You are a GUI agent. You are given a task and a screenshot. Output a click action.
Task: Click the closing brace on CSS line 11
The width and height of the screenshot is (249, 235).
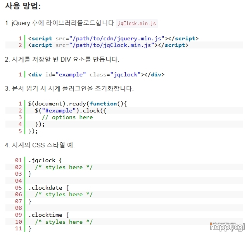coord(30,229)
